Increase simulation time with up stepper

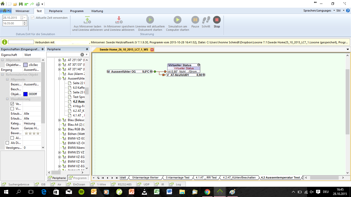tap(25, 22)
